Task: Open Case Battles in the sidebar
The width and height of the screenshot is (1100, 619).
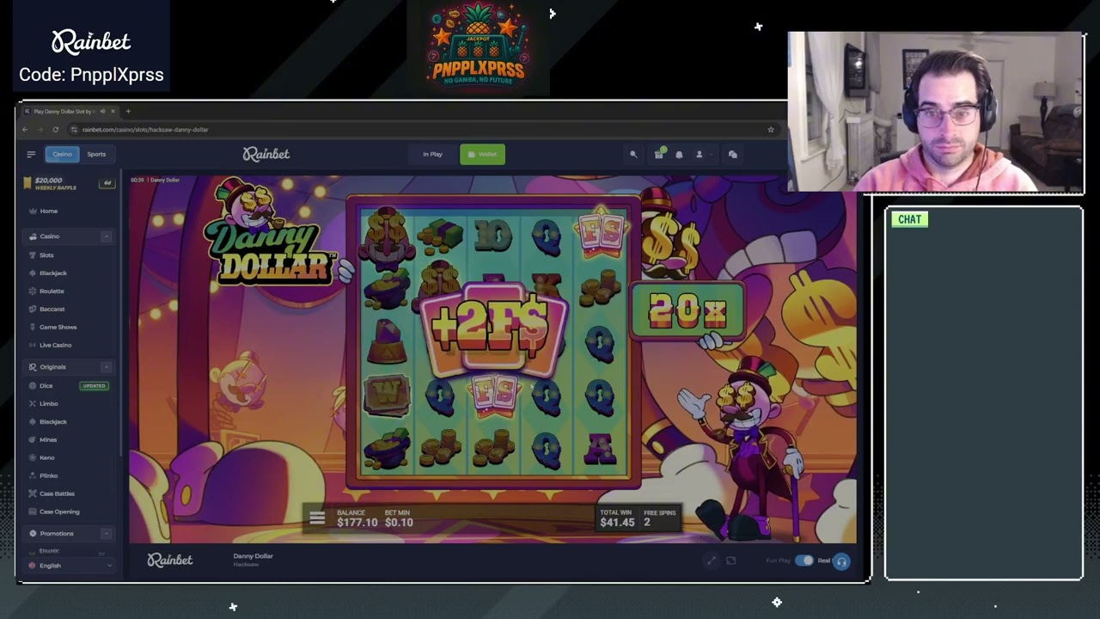Action: 57,494
